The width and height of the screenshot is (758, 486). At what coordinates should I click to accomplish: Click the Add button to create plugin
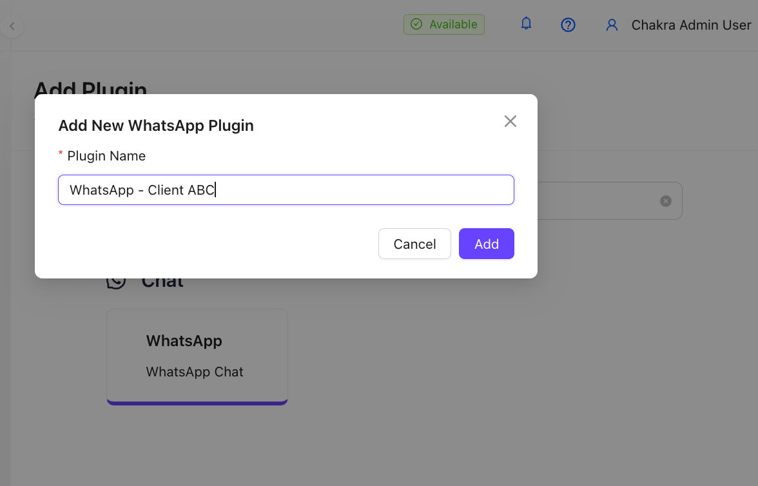coord(487,244)
